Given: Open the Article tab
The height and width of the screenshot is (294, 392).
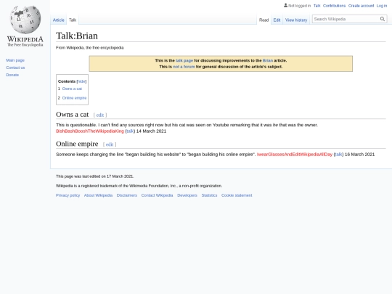Looking at the screenshot, I should coord(59,20).
